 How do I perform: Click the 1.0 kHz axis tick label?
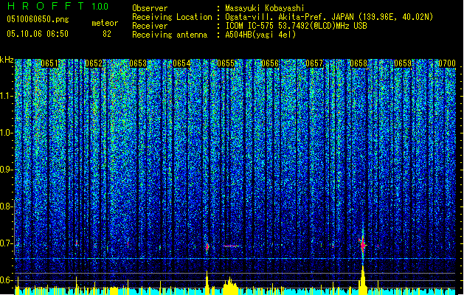pos(6,133)
